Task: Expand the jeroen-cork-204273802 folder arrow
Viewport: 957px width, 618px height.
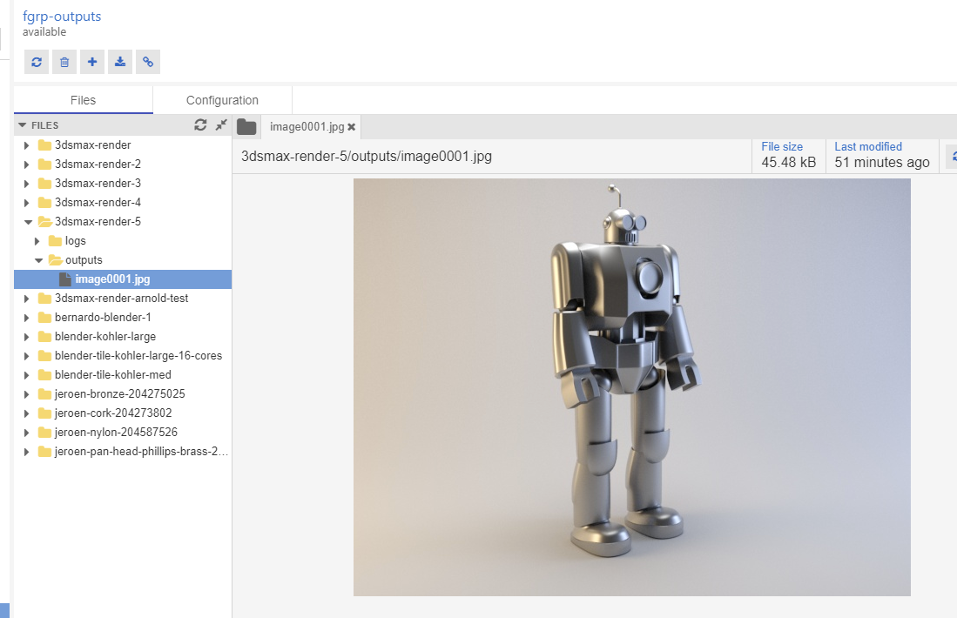Action: click(x=26, y=413)
